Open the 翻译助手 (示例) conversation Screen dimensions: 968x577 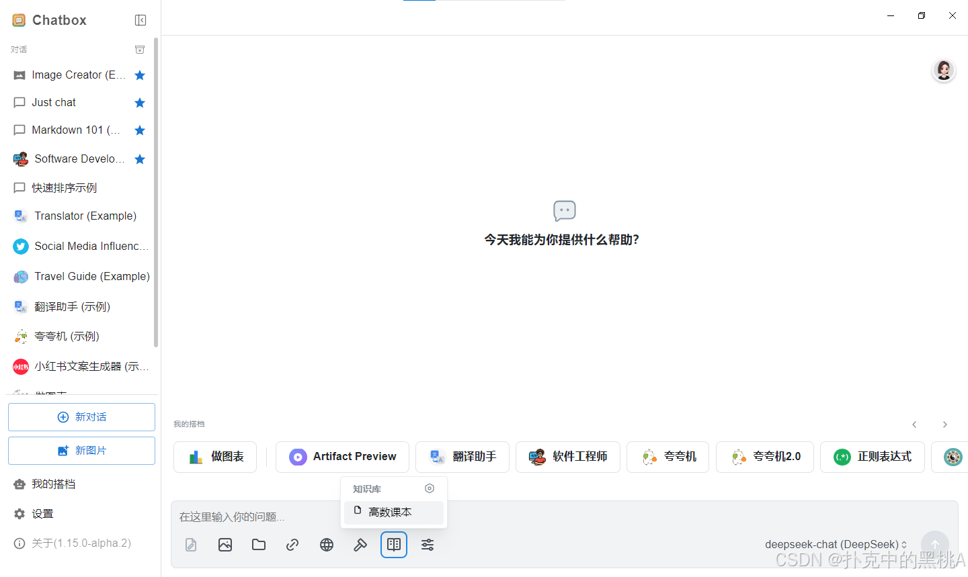click(81, 307)
